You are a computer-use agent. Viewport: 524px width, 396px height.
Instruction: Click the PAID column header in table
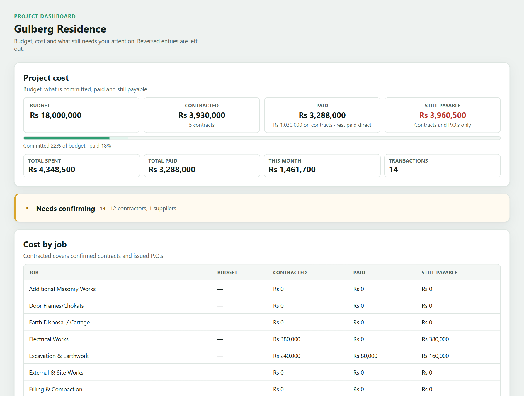(x=359, y=273)
